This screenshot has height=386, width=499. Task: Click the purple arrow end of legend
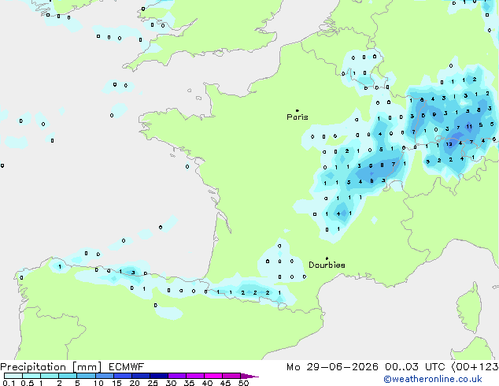[249, 376]
